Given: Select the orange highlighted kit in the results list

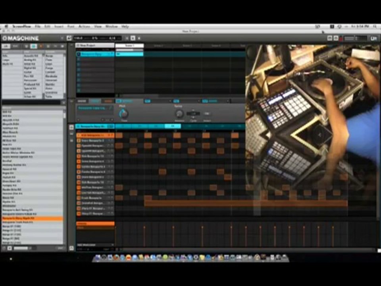Looking at the screenshot, I should tap(32, 218).
